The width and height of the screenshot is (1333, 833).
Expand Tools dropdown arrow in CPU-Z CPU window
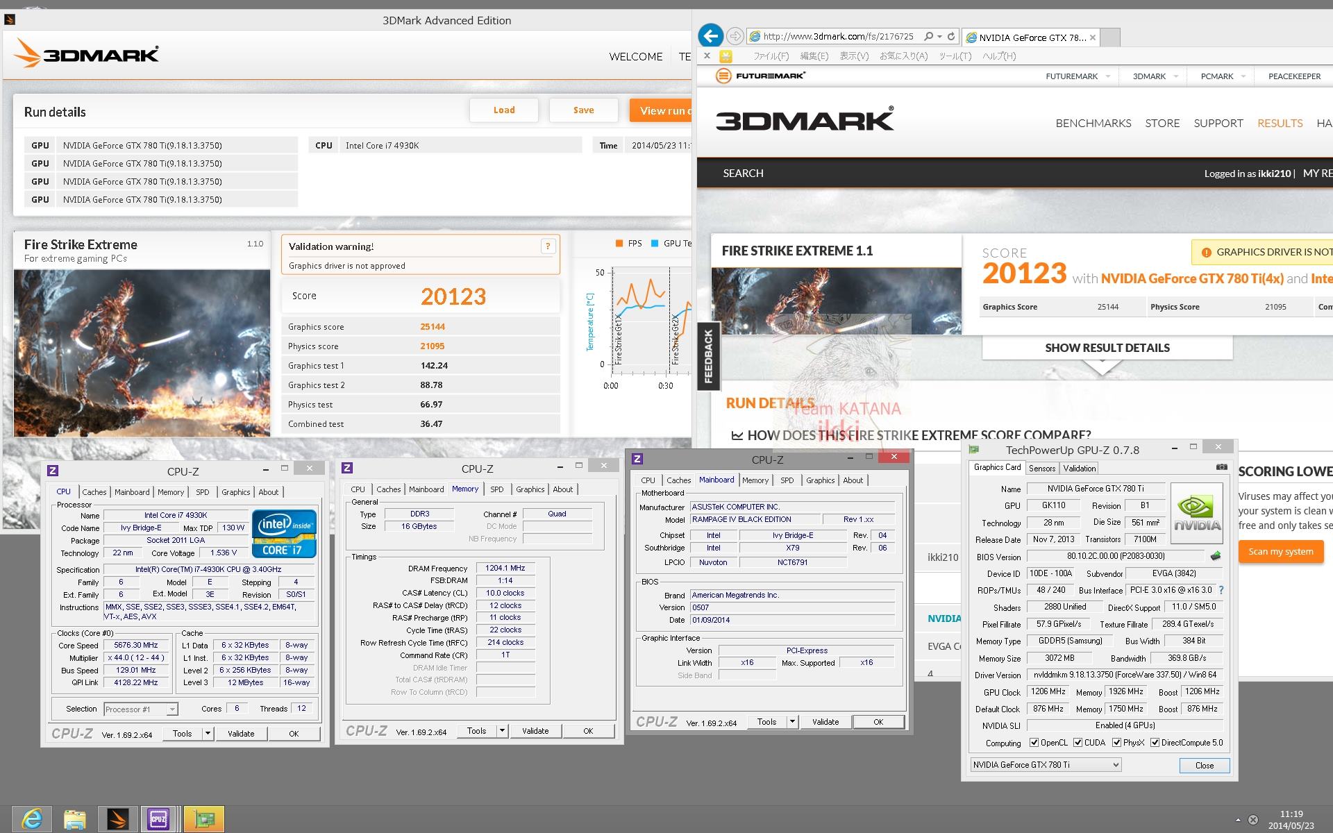(207, 734)
